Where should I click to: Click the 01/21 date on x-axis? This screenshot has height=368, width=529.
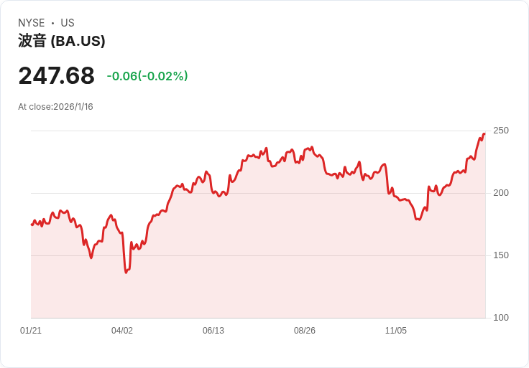click(x=31, y=331)
